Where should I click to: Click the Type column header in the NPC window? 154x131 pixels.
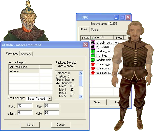[x=119, y=38]
